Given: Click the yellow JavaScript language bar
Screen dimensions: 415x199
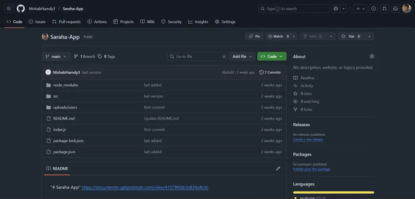Looking at the screenshot, I should 334,192.
